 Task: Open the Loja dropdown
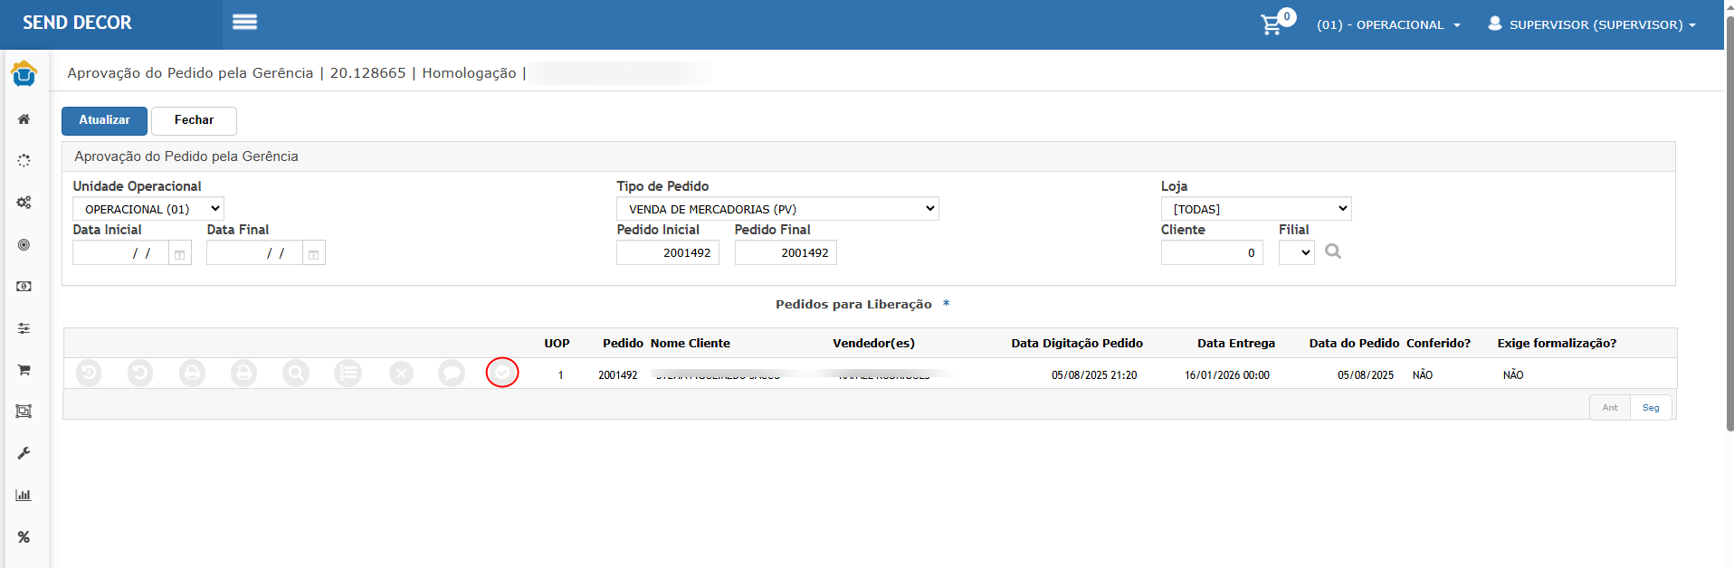[1255, 209]
